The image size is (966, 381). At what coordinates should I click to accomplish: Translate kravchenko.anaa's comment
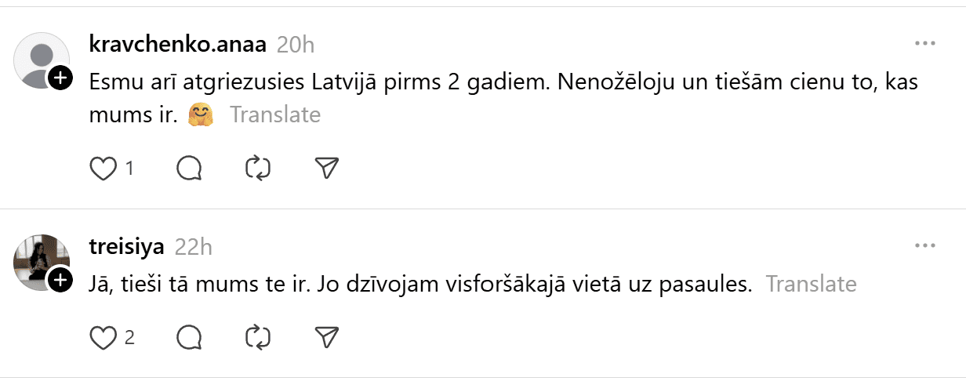pos(274,115)
